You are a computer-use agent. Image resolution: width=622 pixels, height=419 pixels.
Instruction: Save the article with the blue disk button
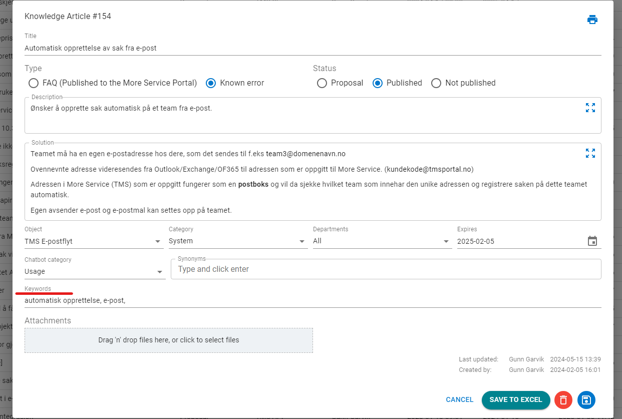(586, 400)
